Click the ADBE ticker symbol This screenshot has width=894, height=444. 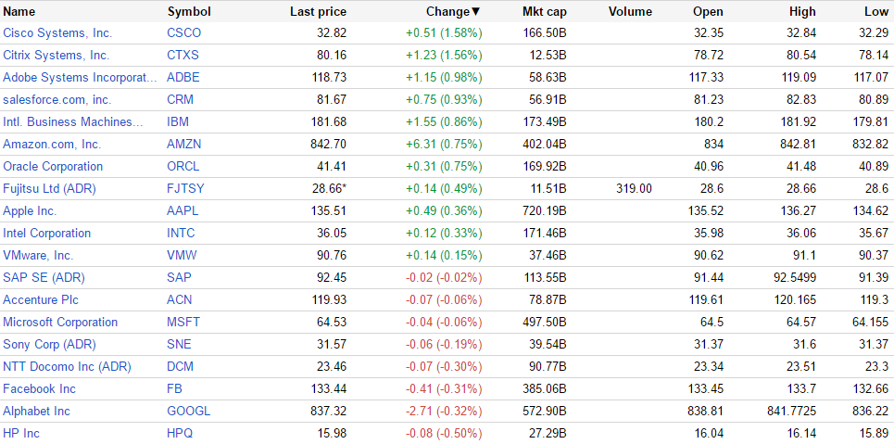(183, 77)
